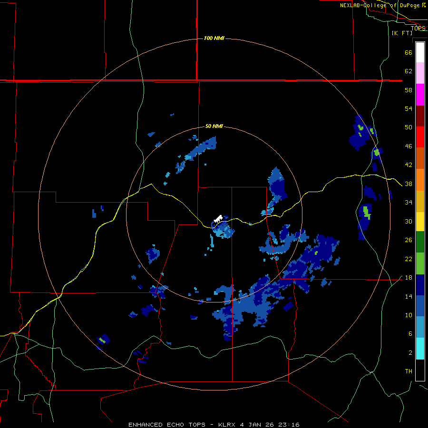Click the 50 NMI range ring label
Viewport: 428px width, 428px height.
point(214,126)
